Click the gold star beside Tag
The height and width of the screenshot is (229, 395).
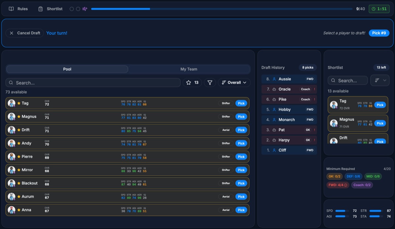[19, 103]
